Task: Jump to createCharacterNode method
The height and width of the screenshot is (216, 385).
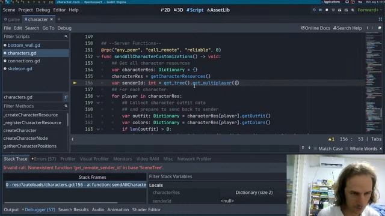Action: (x=25, y=139)
